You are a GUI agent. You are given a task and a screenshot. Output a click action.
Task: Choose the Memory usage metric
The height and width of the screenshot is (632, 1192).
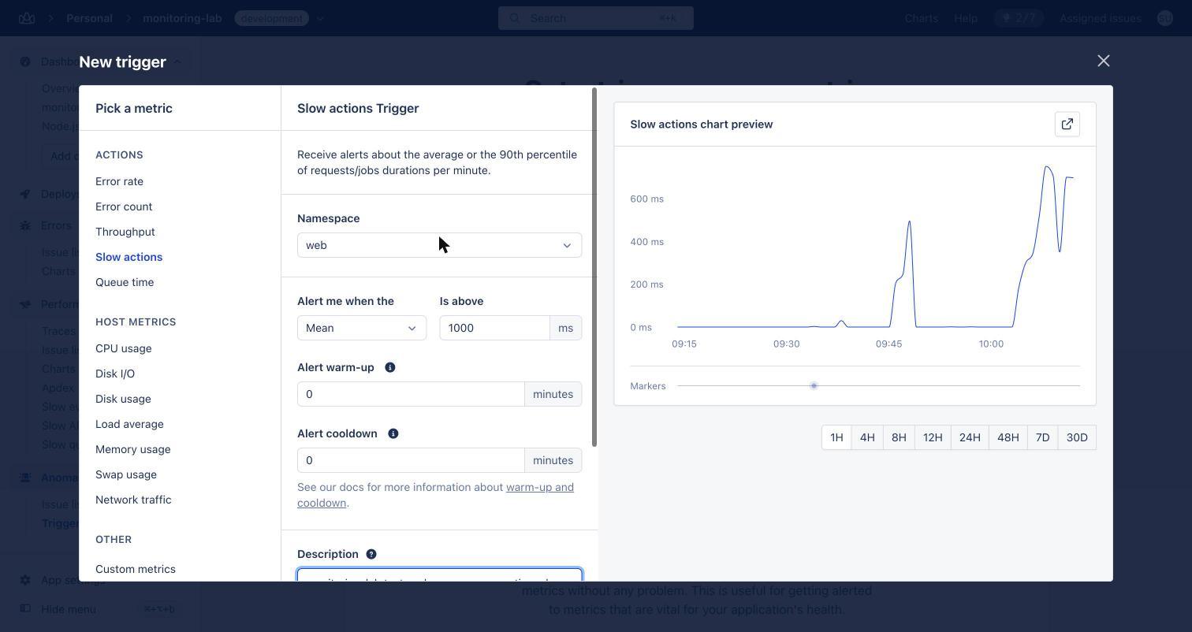point(132,449)
